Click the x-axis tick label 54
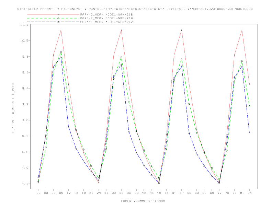The image size is (272, 210). point(174,193)
